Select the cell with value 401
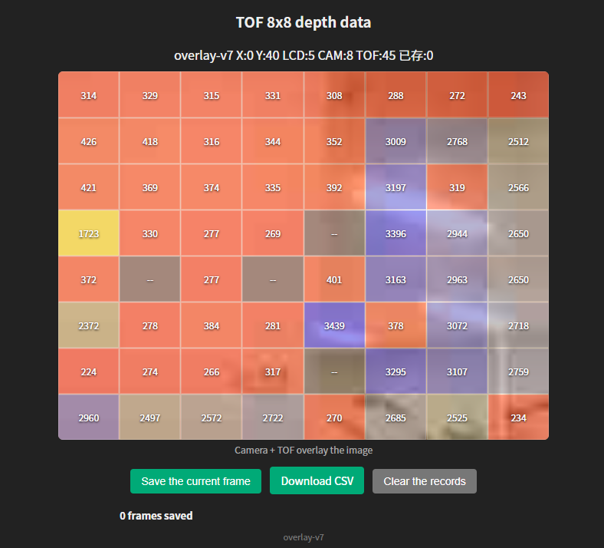 click(x=334, y=279)
